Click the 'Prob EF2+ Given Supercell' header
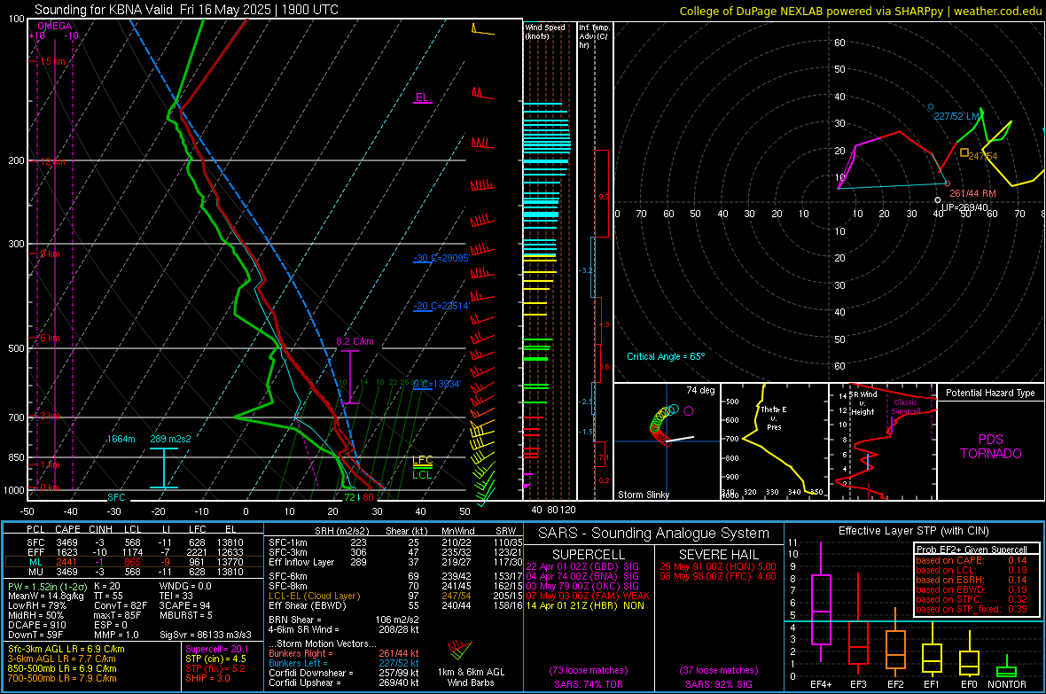 click(x=972, y=550)
